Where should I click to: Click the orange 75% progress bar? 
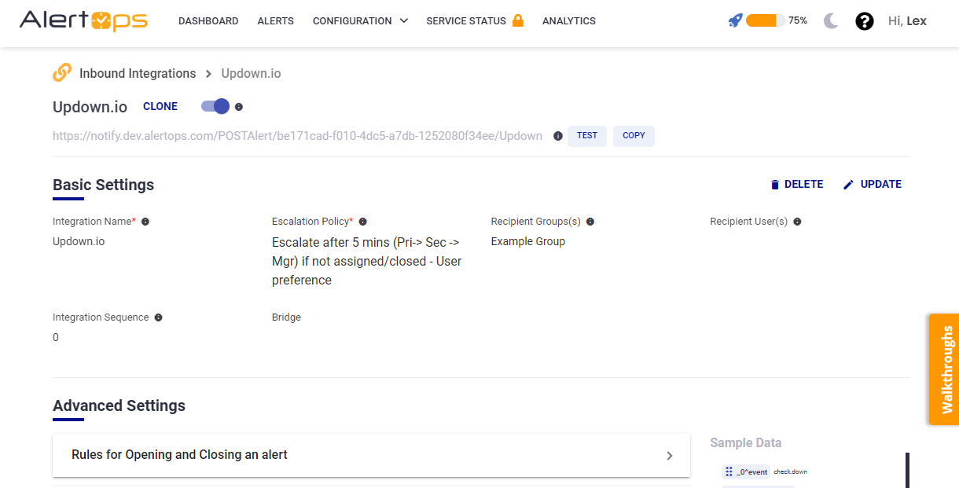765,21
